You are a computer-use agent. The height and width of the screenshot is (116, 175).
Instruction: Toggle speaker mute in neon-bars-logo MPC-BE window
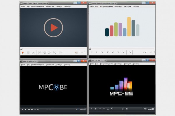[145, 109]
